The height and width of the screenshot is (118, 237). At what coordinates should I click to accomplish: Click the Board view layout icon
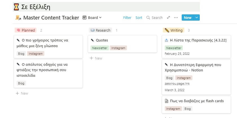84,18
